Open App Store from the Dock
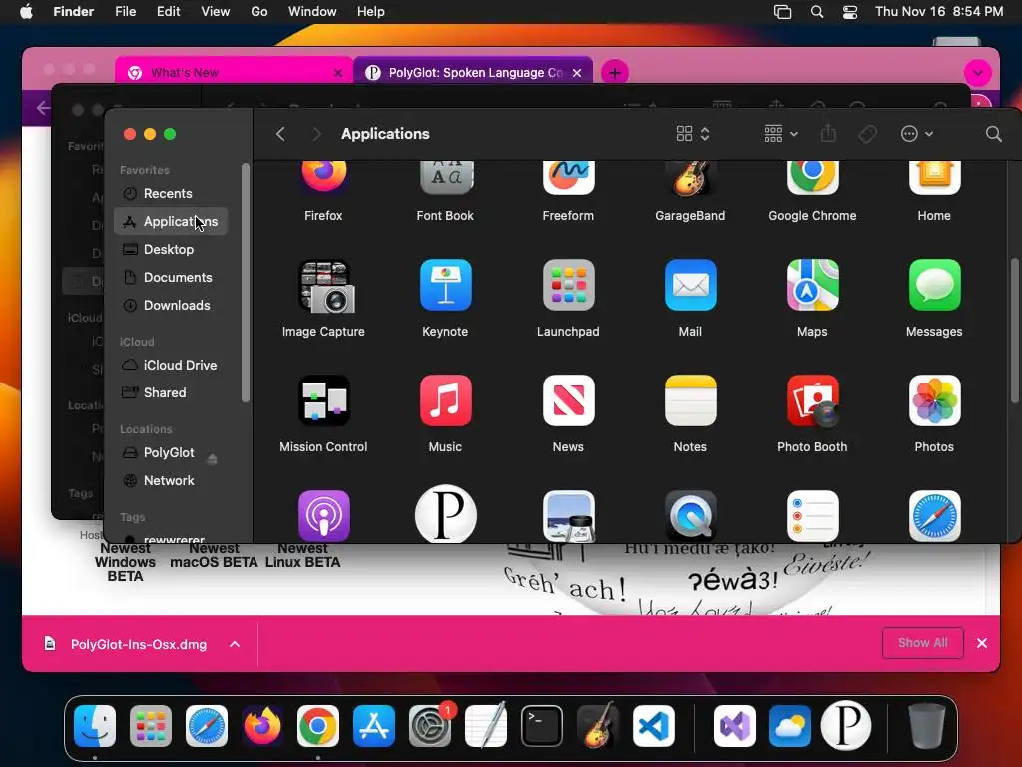 [374, 726]
